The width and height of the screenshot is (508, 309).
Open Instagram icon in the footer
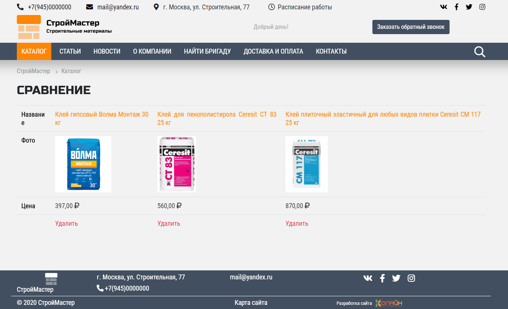point(411,278)
